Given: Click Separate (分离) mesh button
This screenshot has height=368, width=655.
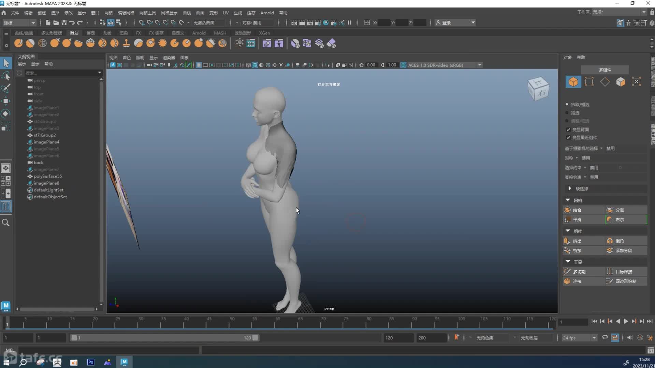Looking at the screenshot, I should [x=626, y=210].
